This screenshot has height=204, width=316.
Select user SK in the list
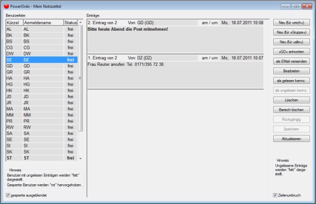tap(42, 152)
